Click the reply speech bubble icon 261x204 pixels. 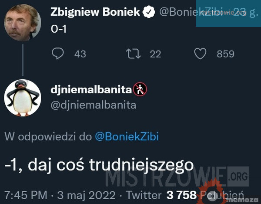click(x=58, y=54)
